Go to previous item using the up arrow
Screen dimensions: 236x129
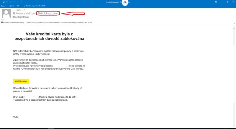tap(14, 2)
